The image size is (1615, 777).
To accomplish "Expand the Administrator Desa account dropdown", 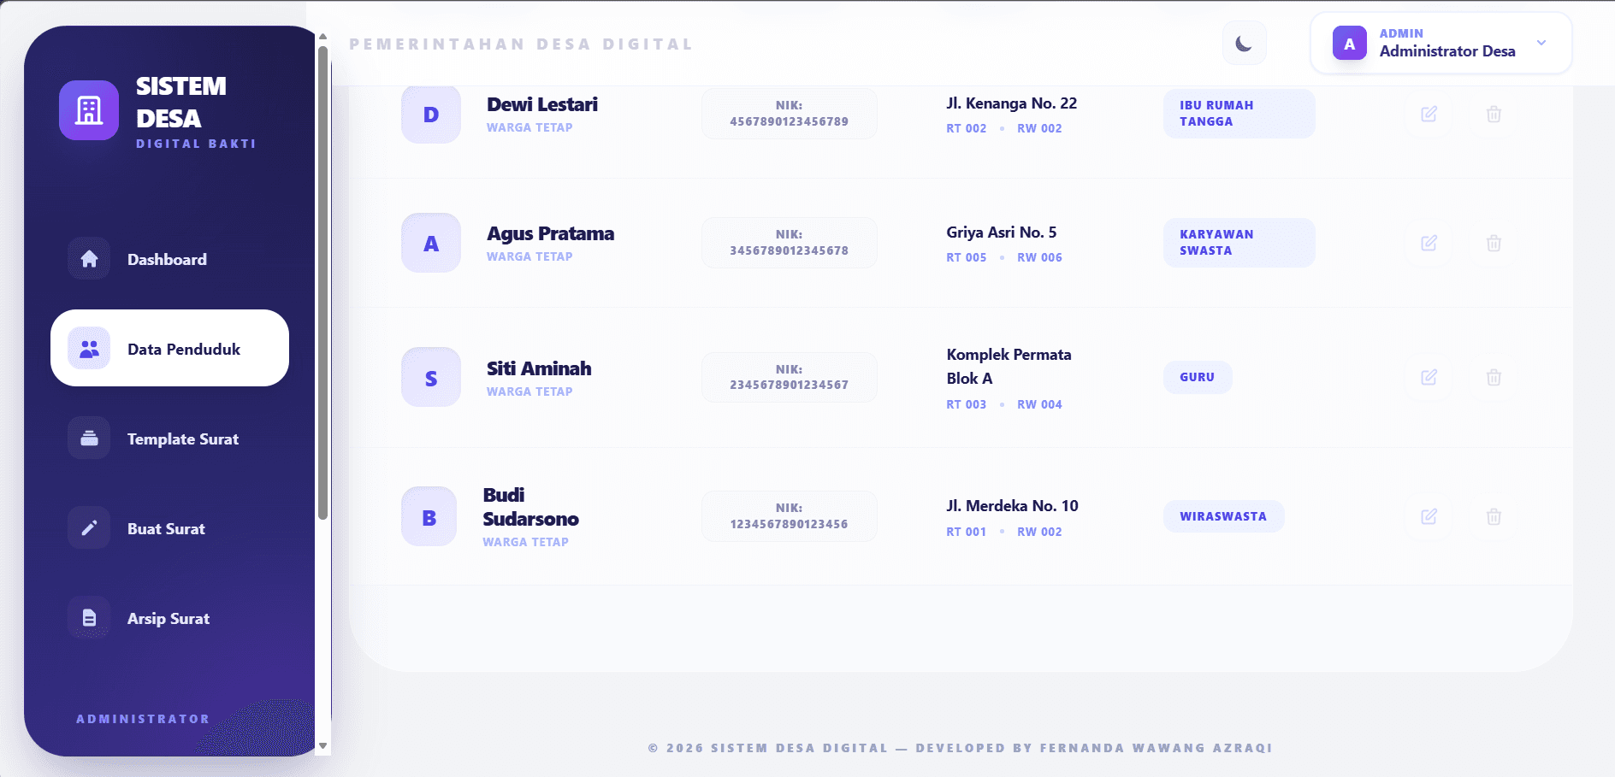I will coord(1541,44).
